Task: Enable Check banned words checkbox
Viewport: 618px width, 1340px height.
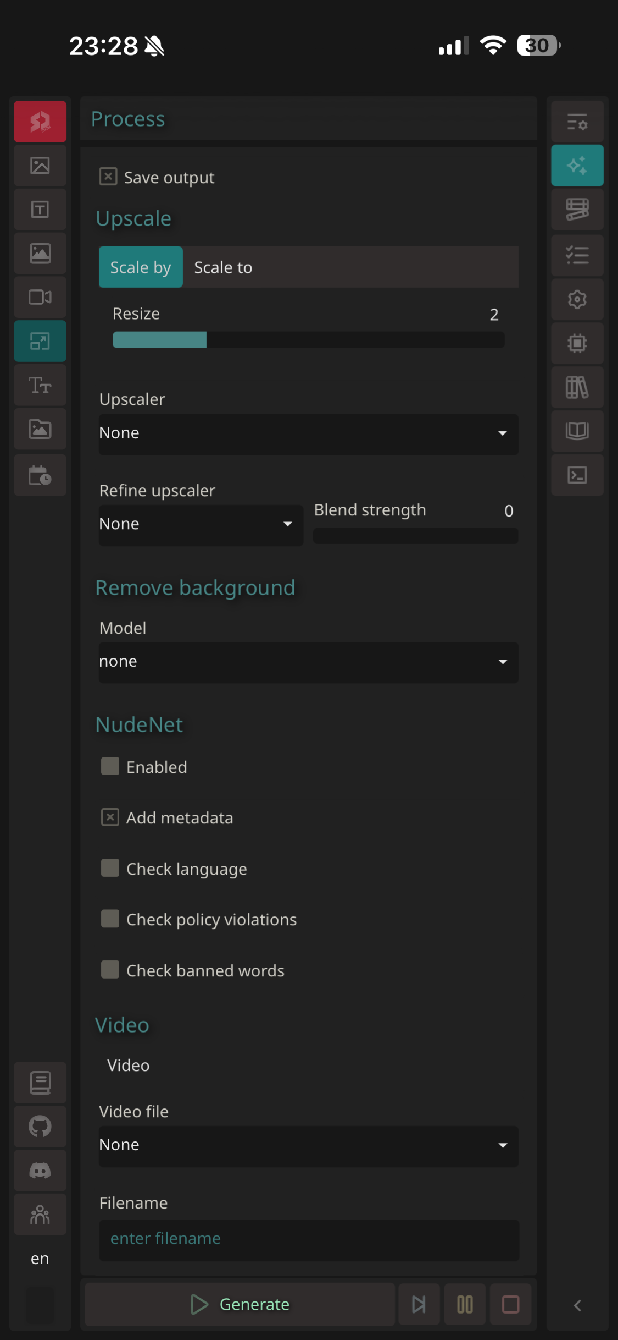Action: [110, 970]
